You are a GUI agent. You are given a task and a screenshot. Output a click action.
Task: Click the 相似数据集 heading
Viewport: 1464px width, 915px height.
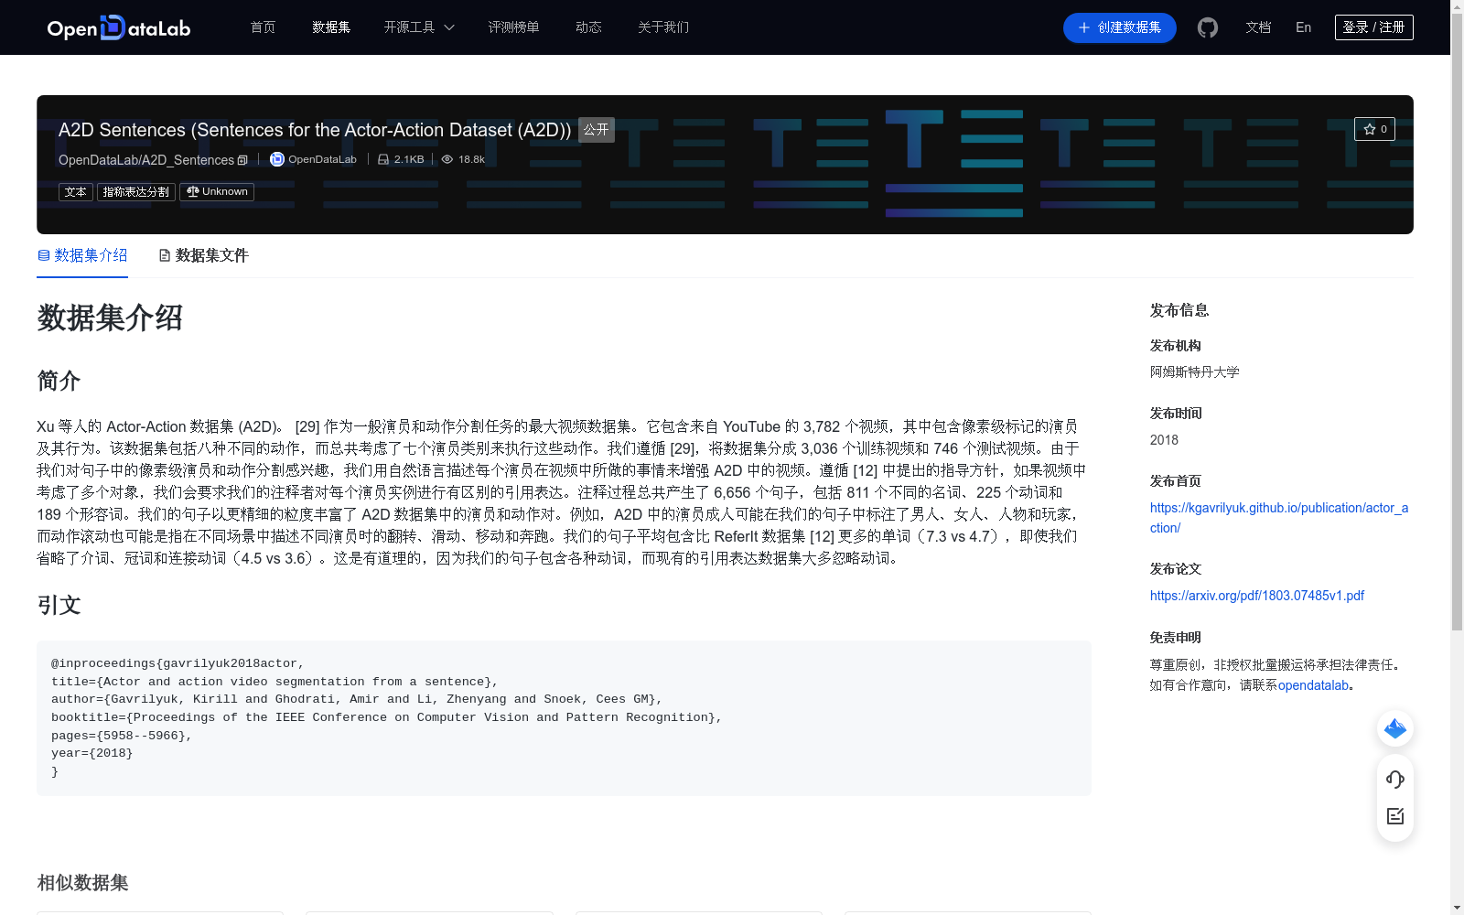click(82, 883)
